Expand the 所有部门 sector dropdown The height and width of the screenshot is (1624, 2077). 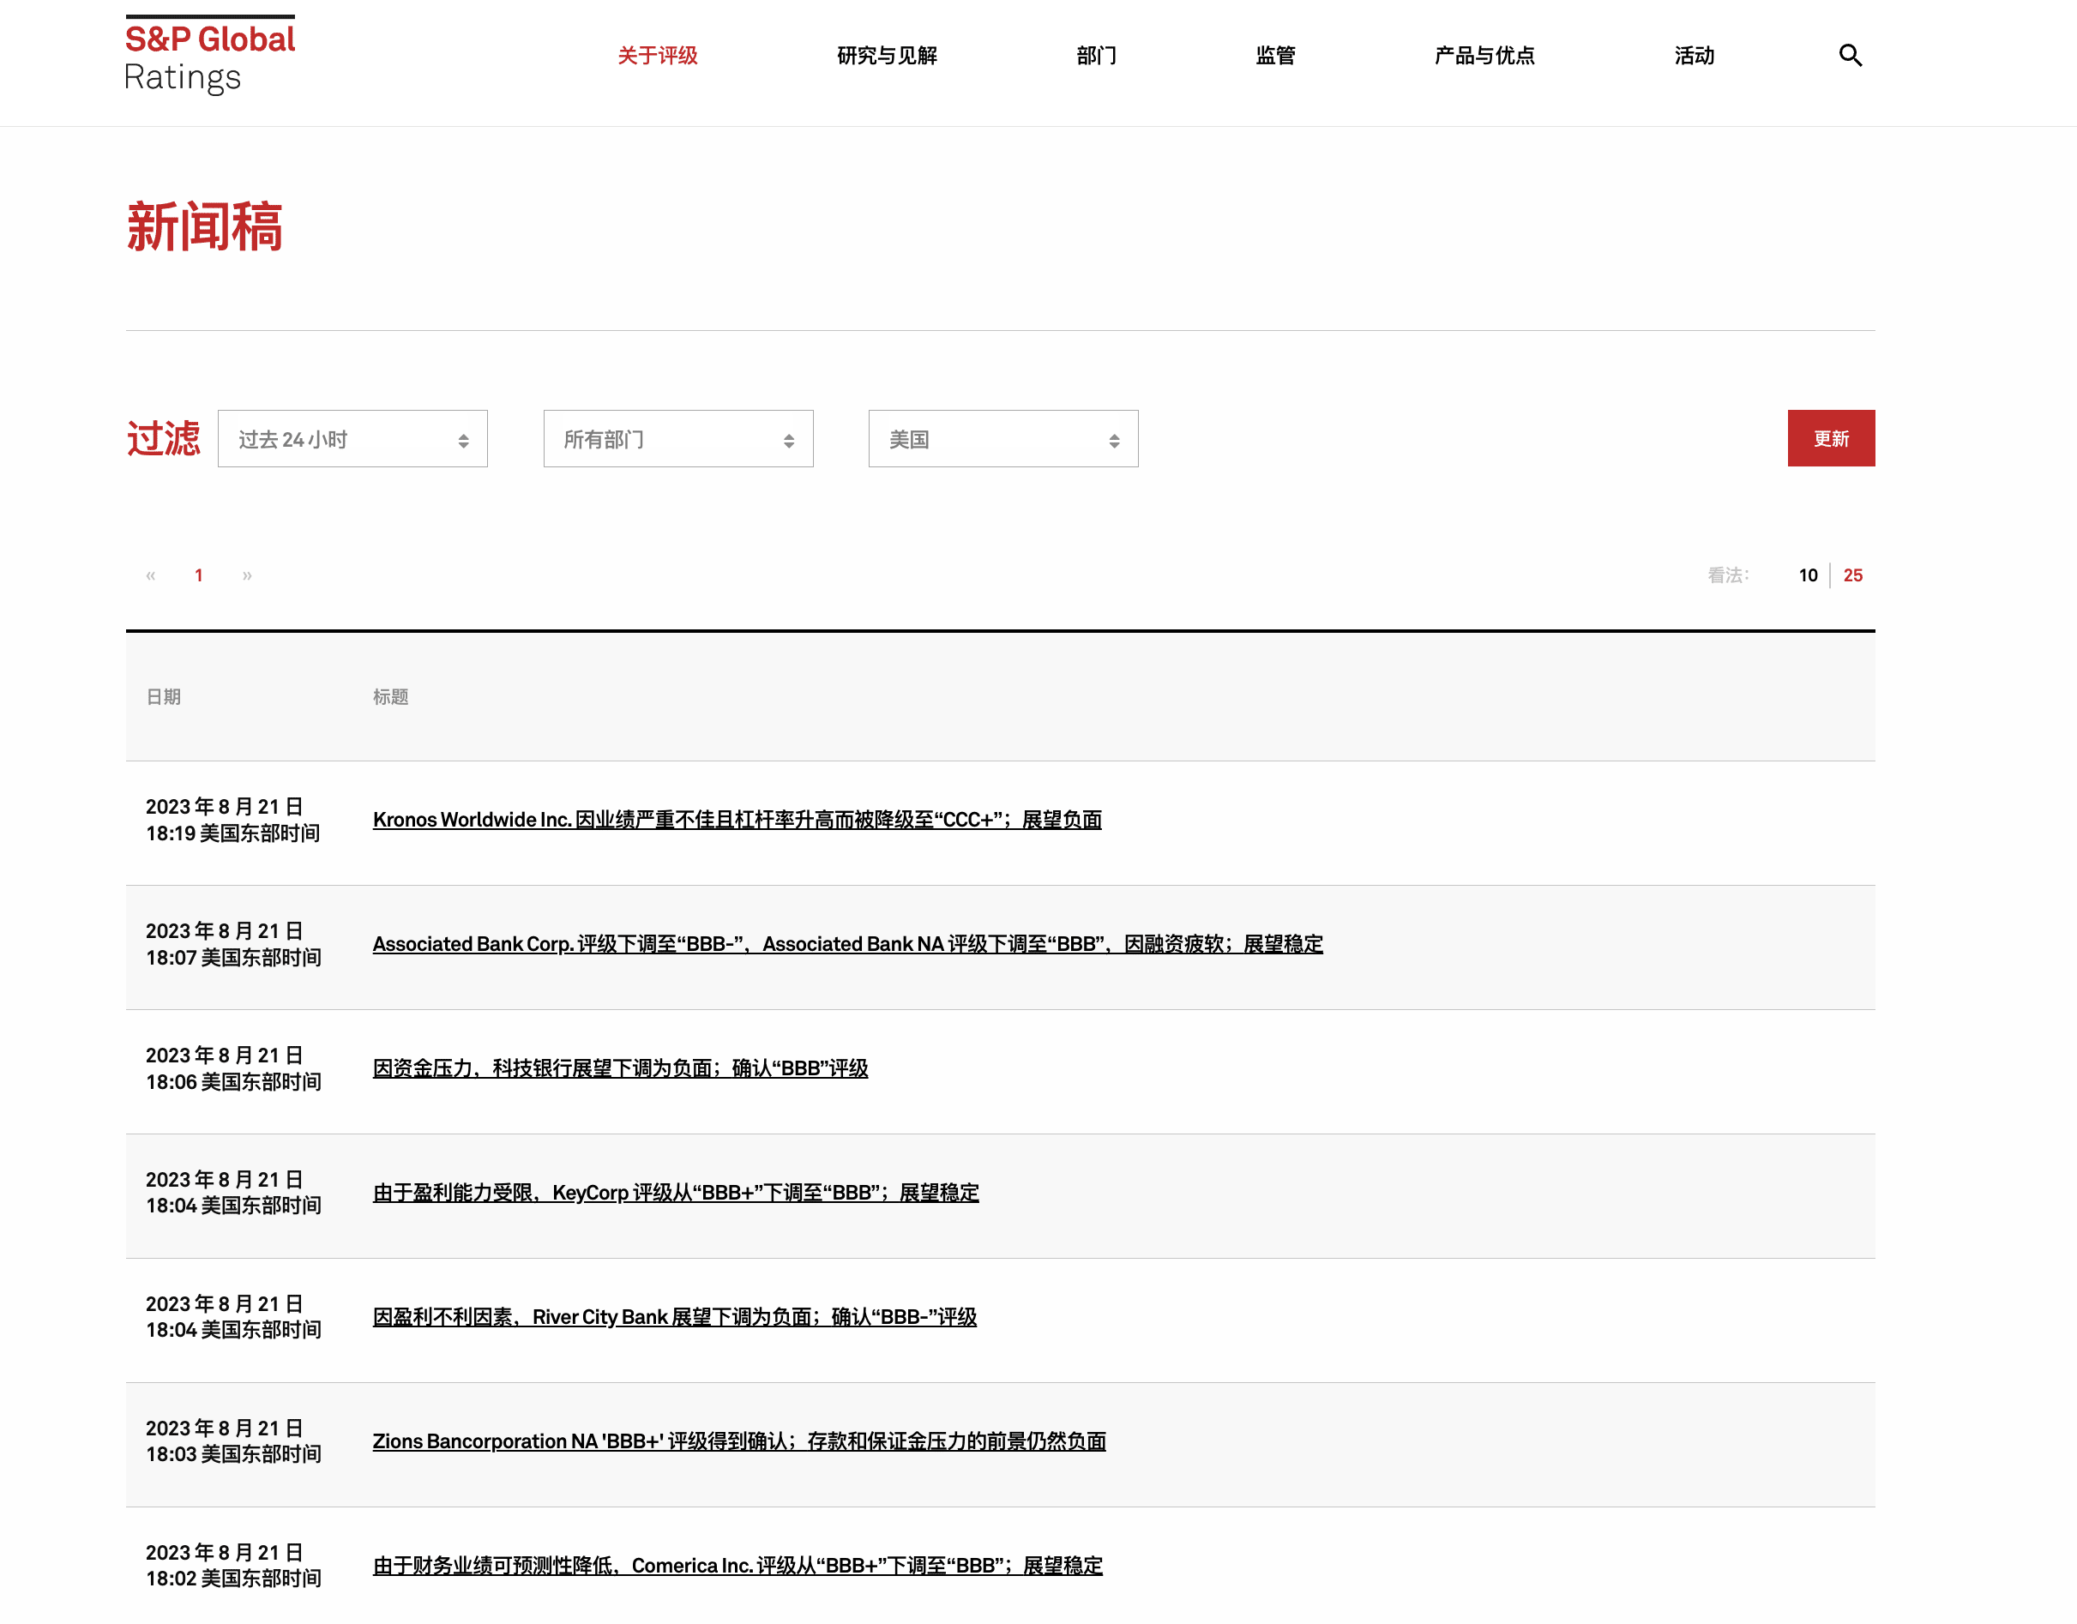pyautogui.click(x=677, y=439)
